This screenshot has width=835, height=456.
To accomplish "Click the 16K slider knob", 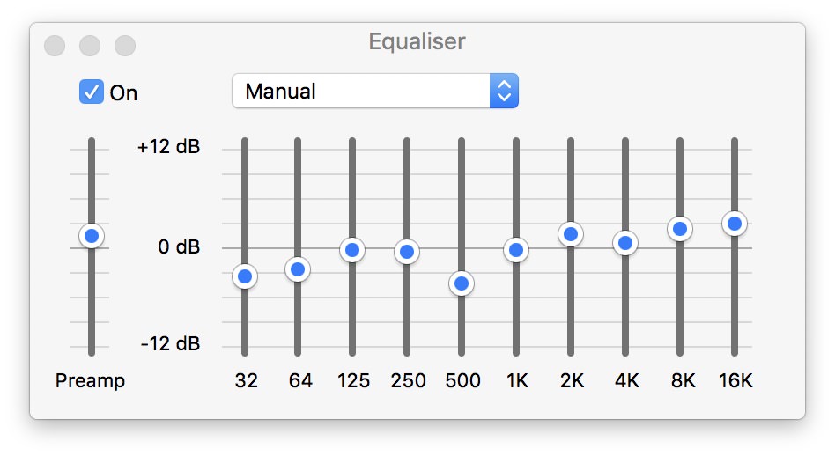I will coord(734,224).
